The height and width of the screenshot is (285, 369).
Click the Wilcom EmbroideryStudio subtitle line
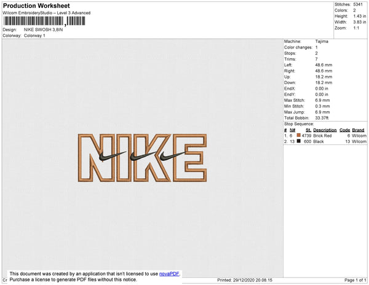pos(46,13)
